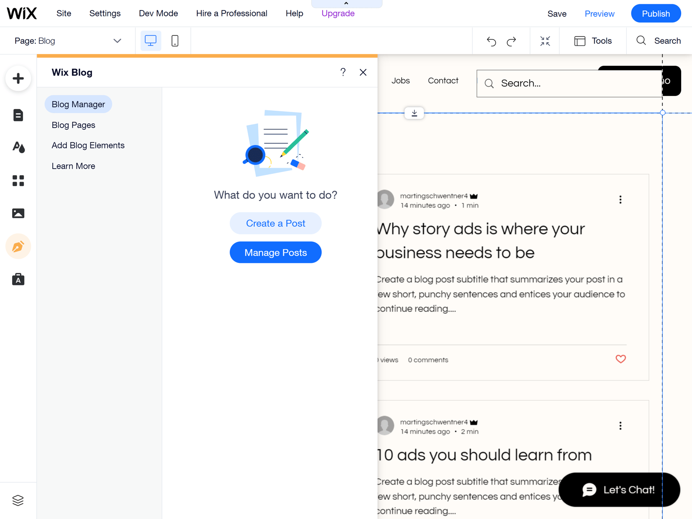This screenshot has width=692, height=519.
Task: Click inside the Search input field
Action: pos(562,83)
